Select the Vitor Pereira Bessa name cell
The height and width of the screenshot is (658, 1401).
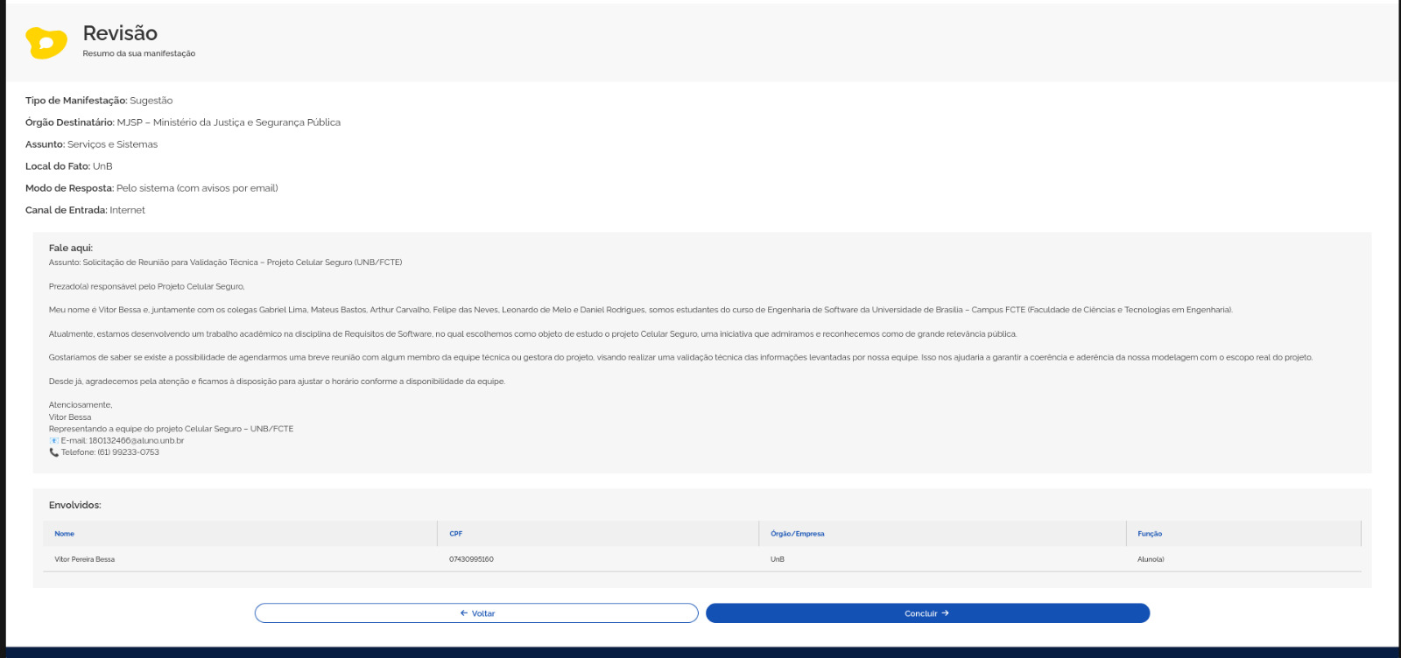(x=85, y=559)
